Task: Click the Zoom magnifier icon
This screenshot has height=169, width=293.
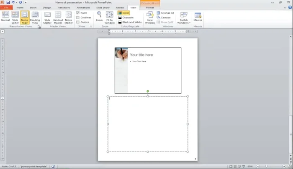Action: tap(99, 16)
